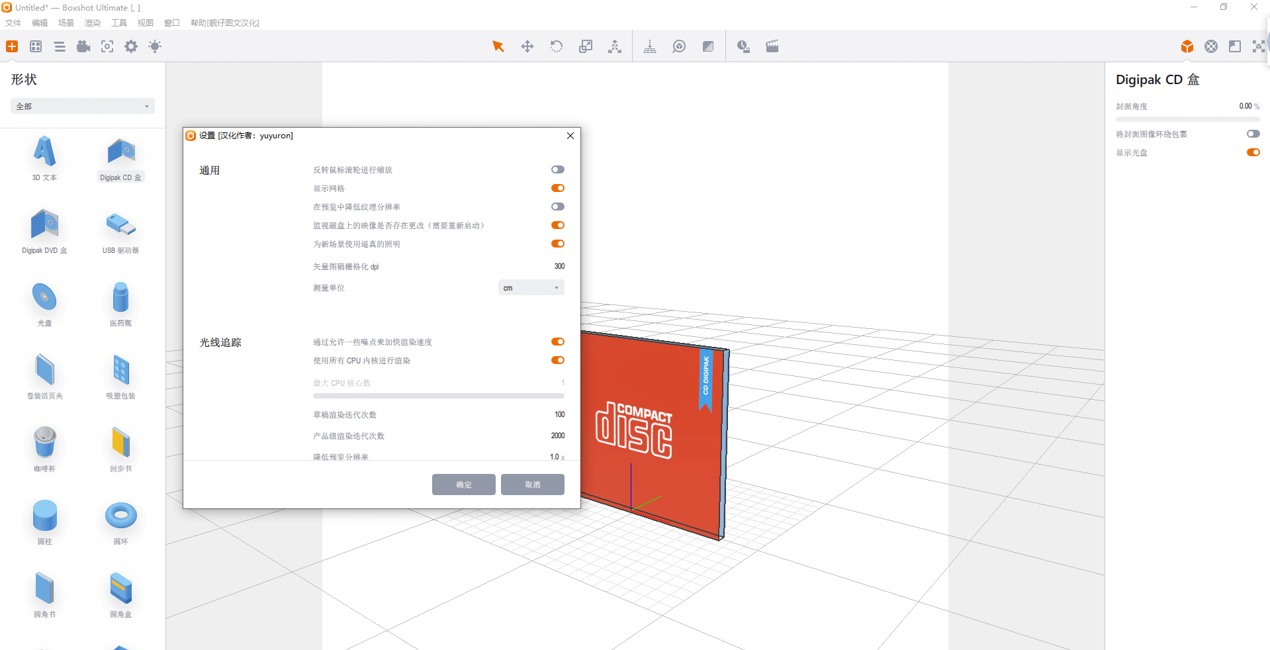Open the gear settings icon in toolbar
Viewport: 1270px width, 650px height.
coord(131,46)
